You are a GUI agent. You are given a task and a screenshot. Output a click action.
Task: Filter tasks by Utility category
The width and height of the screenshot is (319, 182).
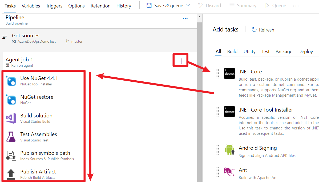(x=249, y=51)
